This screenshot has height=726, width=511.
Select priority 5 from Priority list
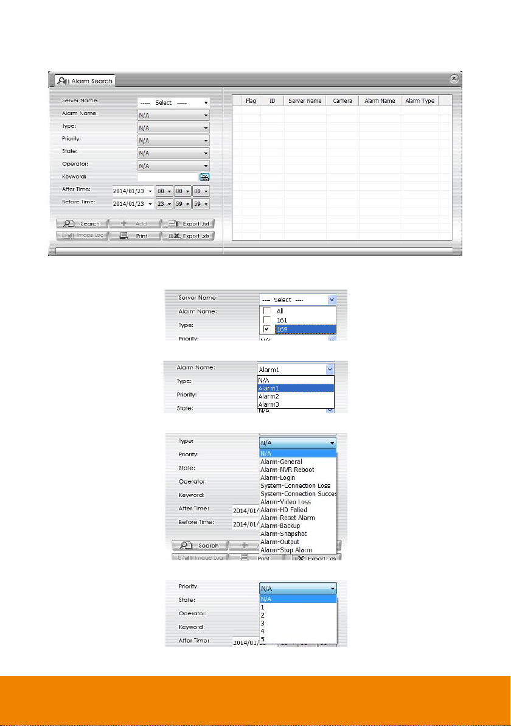298,639
